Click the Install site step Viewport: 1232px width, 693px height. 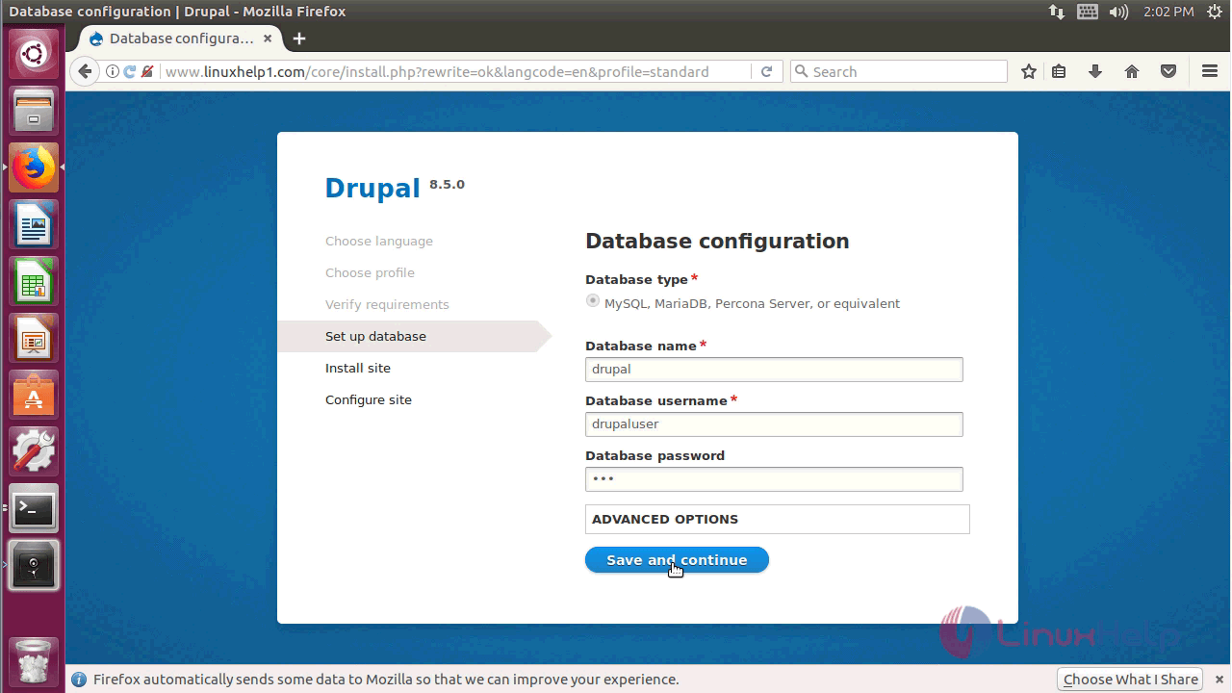pyautogui.click(x=358, y=369)
